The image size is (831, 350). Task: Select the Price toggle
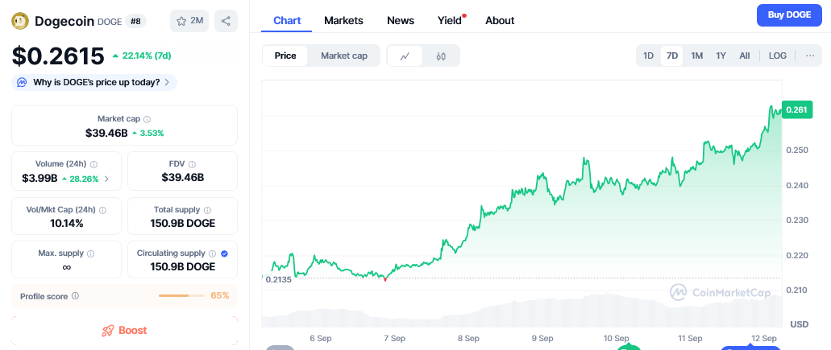285,56
